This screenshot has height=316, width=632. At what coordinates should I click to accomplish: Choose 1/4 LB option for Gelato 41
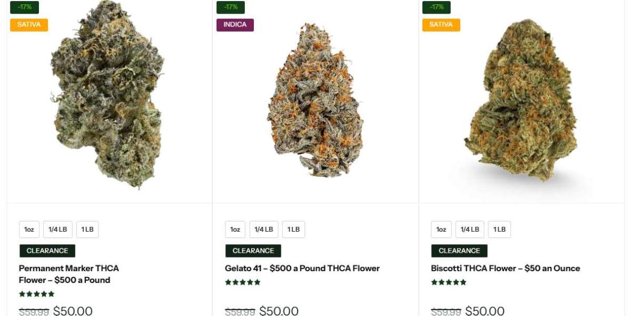tap(264, 230)
